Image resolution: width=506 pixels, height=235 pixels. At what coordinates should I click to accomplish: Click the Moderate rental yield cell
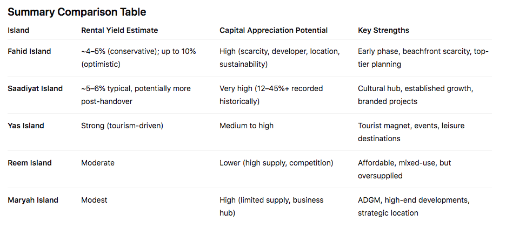98,163
